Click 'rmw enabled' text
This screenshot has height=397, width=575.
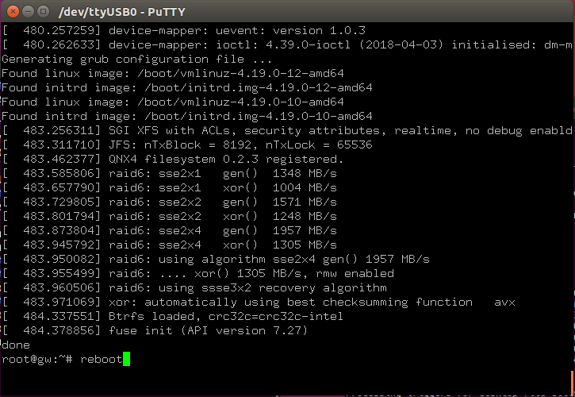(x=355, y=274)
